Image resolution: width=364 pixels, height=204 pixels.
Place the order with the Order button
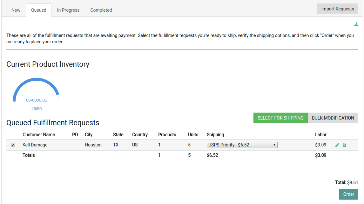tap(348, 194)
